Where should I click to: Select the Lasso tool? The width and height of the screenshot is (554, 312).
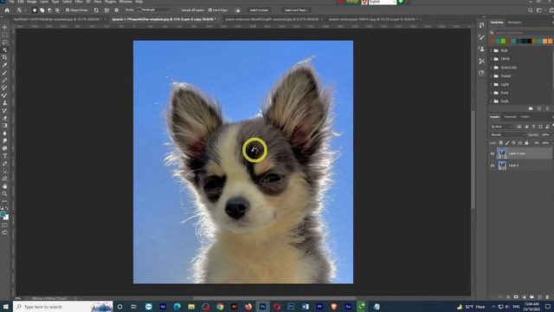click(4, 42)
